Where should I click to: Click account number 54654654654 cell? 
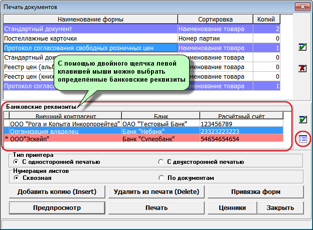pyautogui.click(x=242, y=139)
